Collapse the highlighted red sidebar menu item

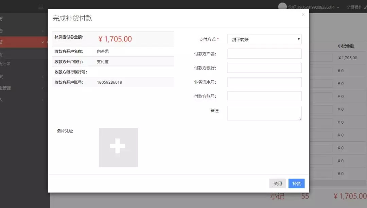pyautogui.click(x=24, y=42)
